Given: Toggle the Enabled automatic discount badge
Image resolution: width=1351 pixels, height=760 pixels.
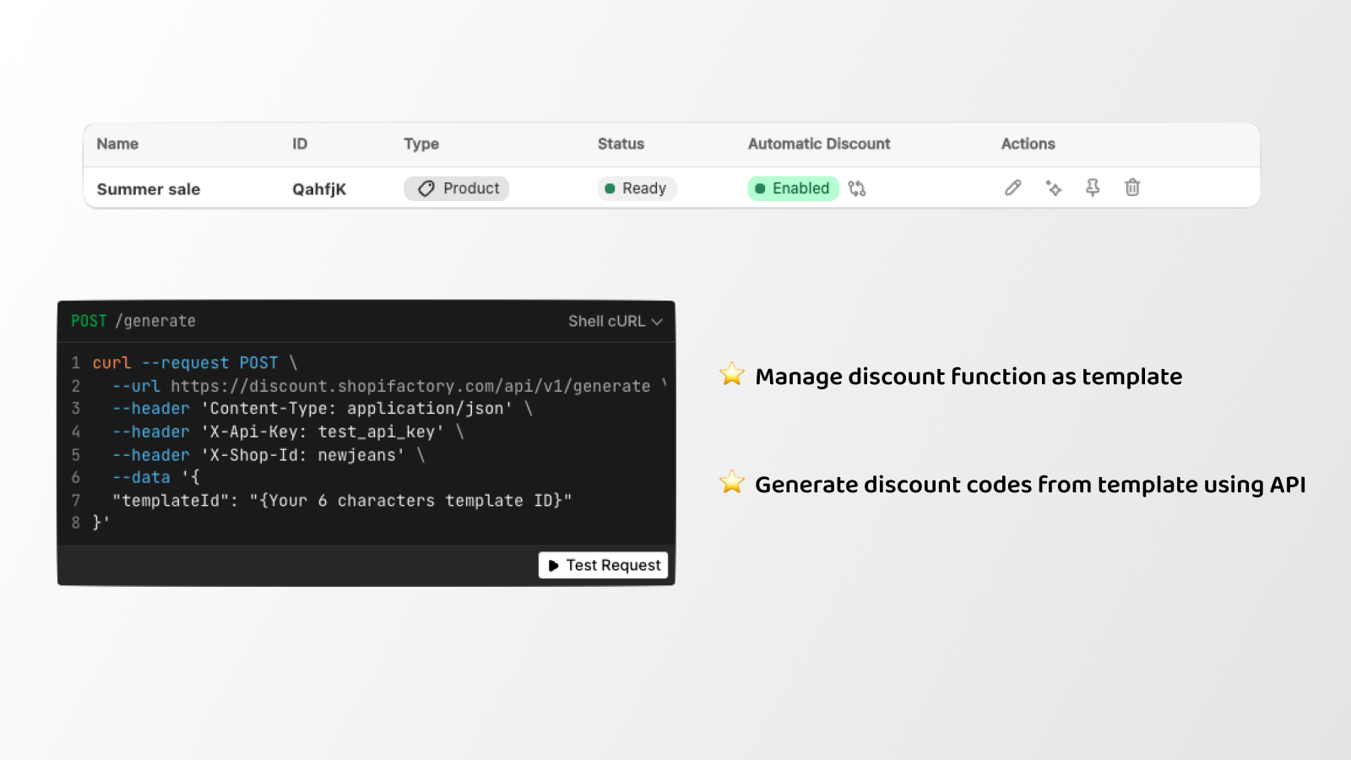Looking at the screenshot, I should click(792, 188).
